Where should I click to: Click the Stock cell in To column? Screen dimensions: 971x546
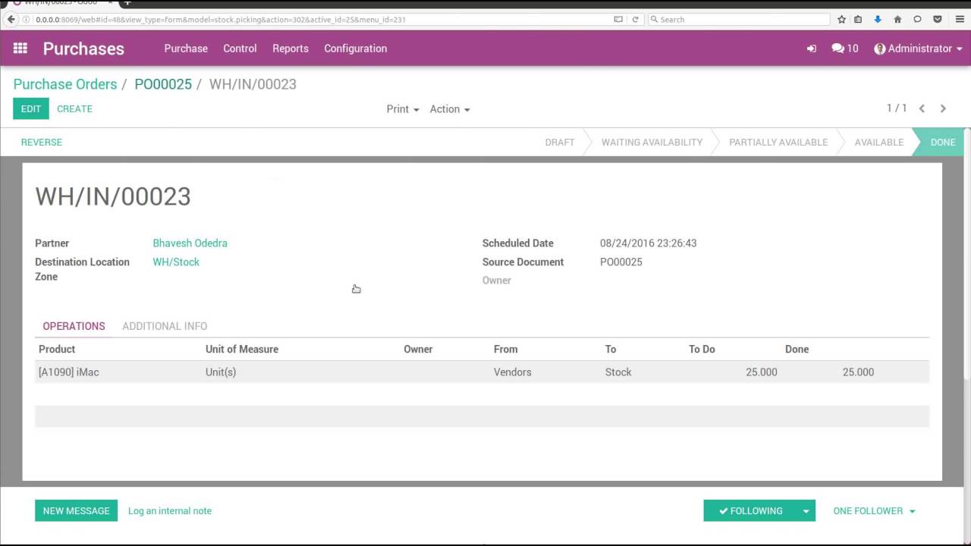click(x=618, y=372)
